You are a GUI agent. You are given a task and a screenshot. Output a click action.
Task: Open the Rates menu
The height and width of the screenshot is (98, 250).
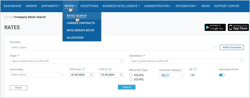(70, 6)
